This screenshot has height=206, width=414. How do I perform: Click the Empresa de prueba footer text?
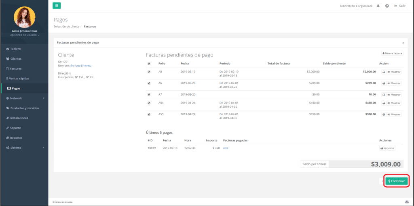point(63,202)
